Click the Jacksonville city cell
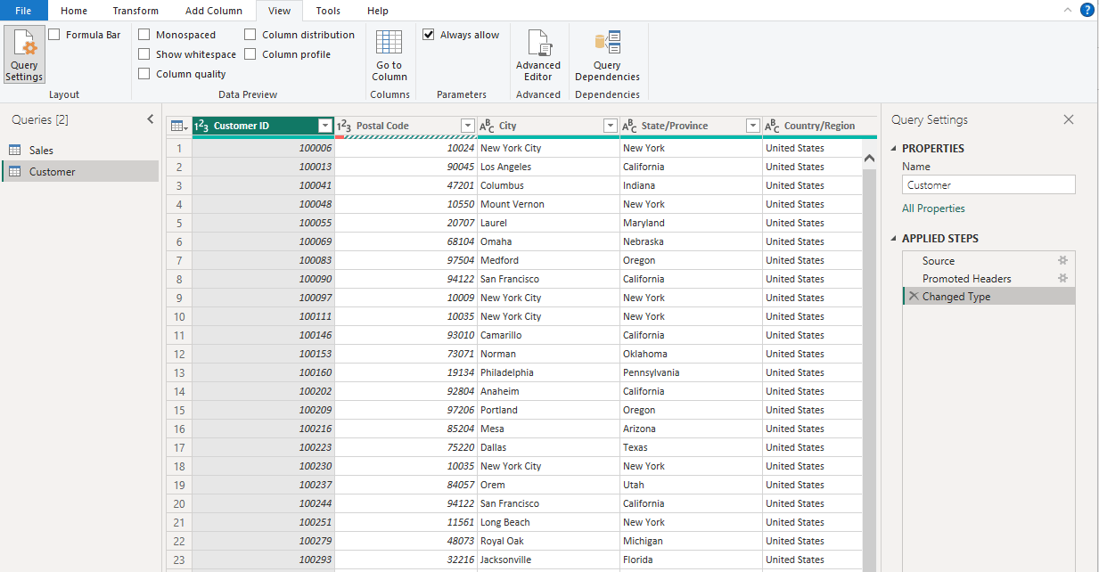The height and width of the screenshot is (572, 1099). coord(548,560)
